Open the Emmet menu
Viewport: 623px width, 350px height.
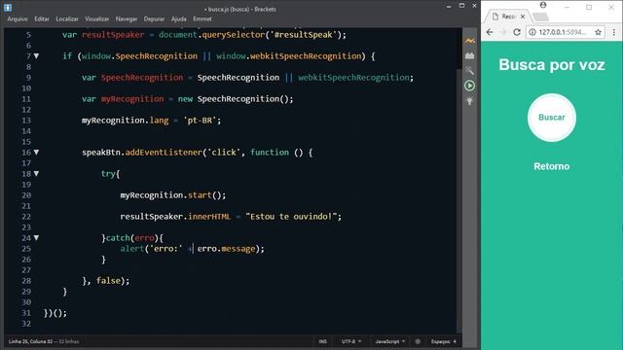[x=202, y=18]
